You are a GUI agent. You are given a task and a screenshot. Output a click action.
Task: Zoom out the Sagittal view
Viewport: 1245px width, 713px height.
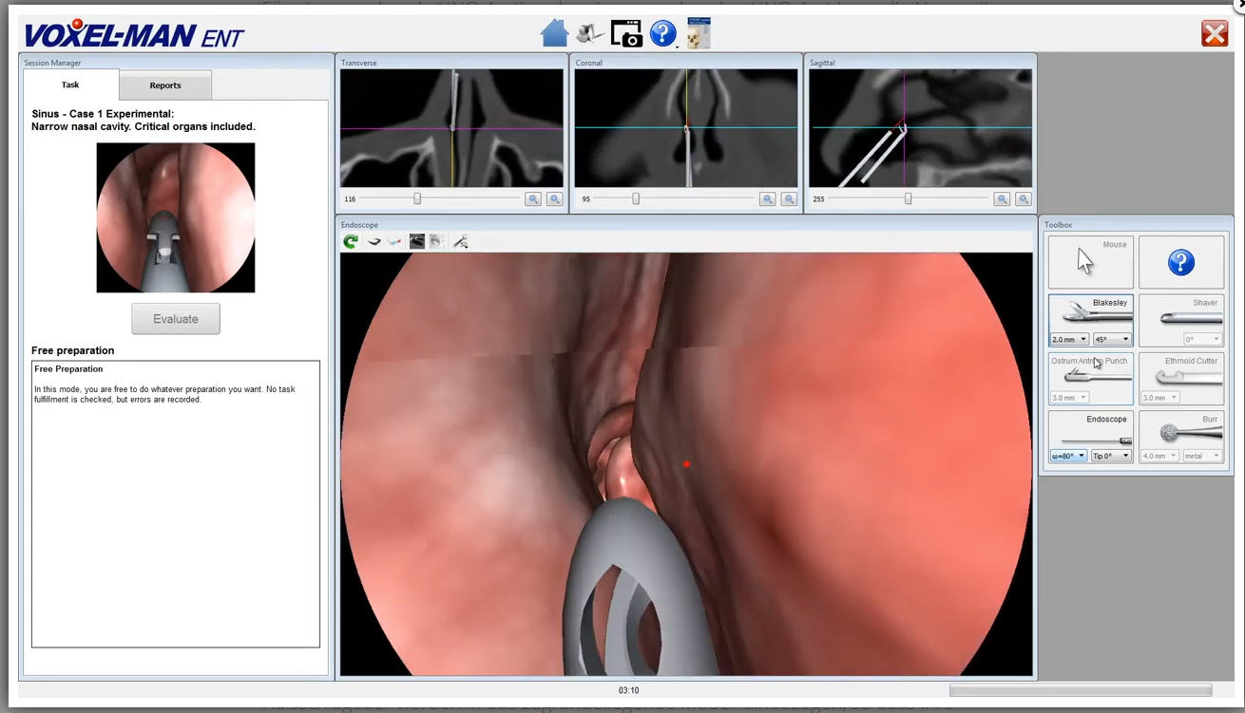tap(1024, 199)
